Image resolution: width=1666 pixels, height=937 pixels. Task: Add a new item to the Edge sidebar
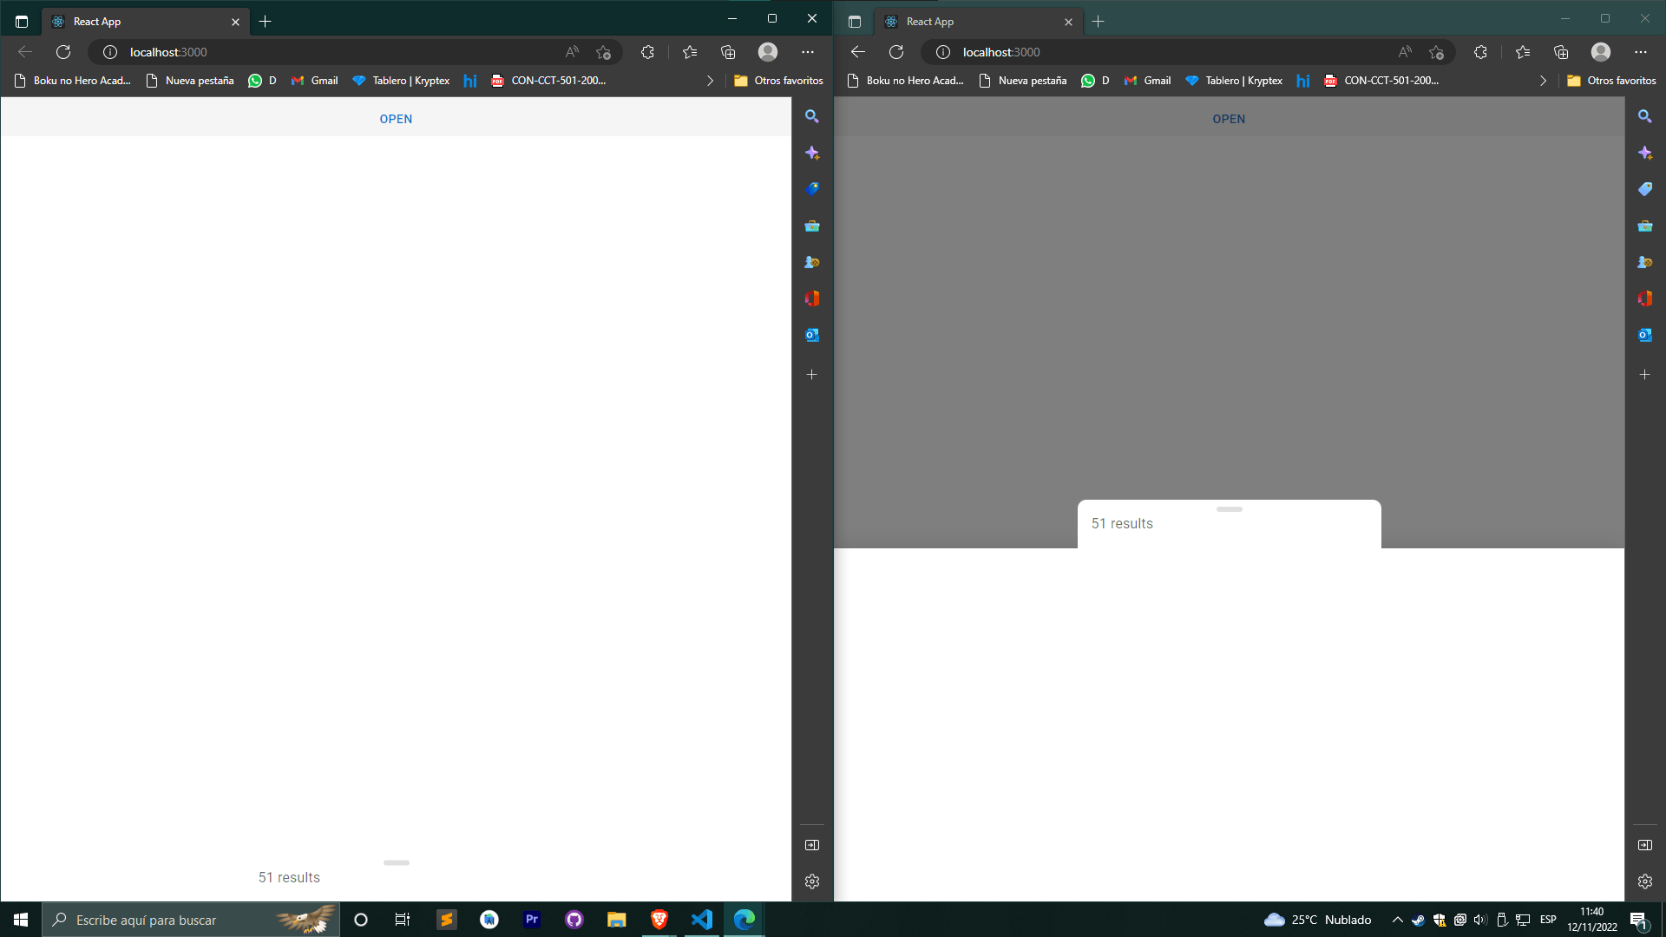812,374
